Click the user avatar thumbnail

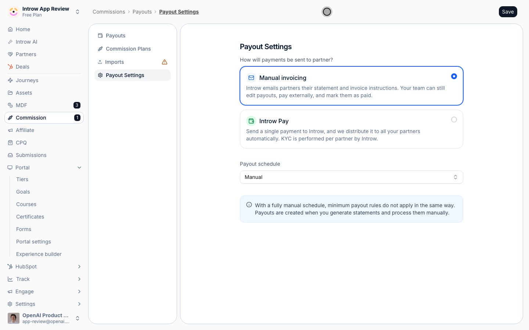coord(14,318)
